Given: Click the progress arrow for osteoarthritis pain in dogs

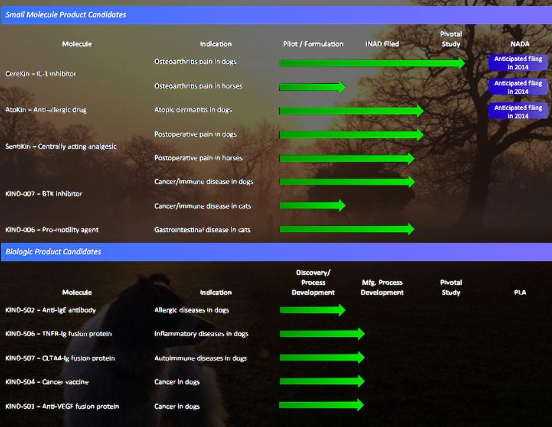Looking at the screenshot, I should [x=372, y=63].
